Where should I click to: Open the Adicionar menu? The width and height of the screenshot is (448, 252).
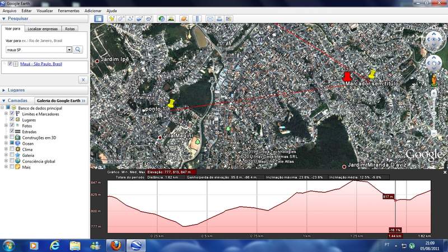point(93,11)
